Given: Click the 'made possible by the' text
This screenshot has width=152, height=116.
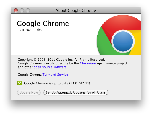Looking at the screenshot, I should point(62,63).
